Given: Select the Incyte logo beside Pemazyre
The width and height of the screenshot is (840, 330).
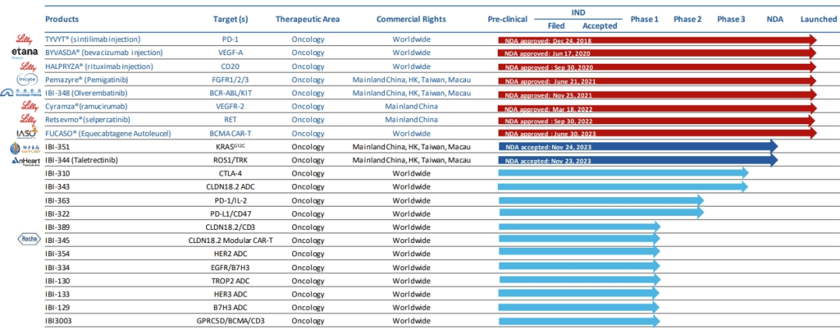Looking at the screenshot, I should [26, 79].
